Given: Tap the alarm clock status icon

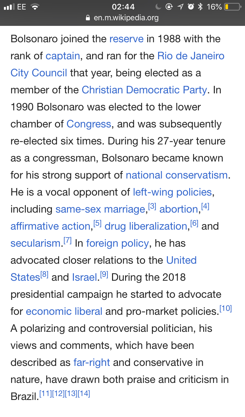Looking at the screenshot, I should click(191, 7).
